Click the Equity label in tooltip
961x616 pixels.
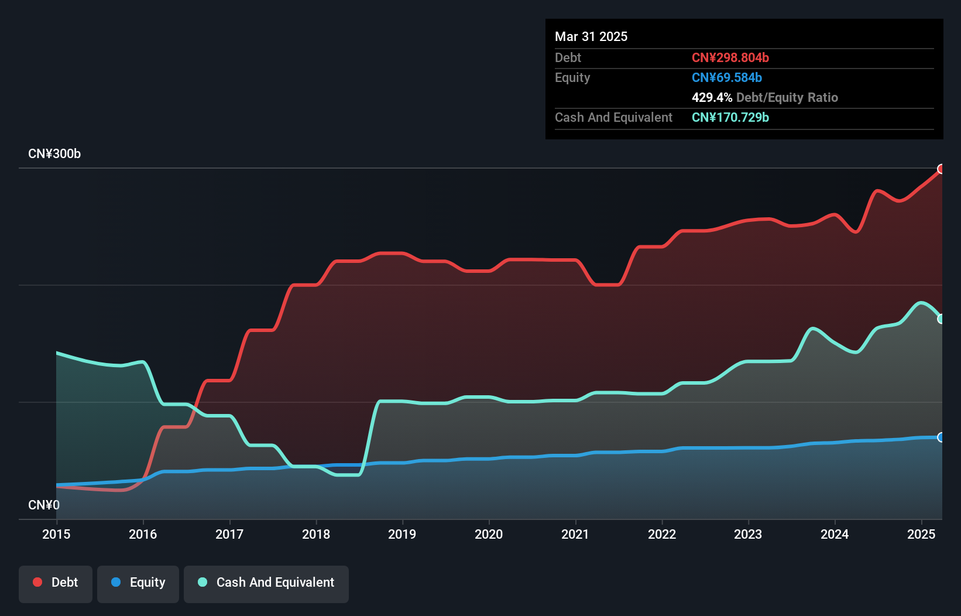(572, 77)
